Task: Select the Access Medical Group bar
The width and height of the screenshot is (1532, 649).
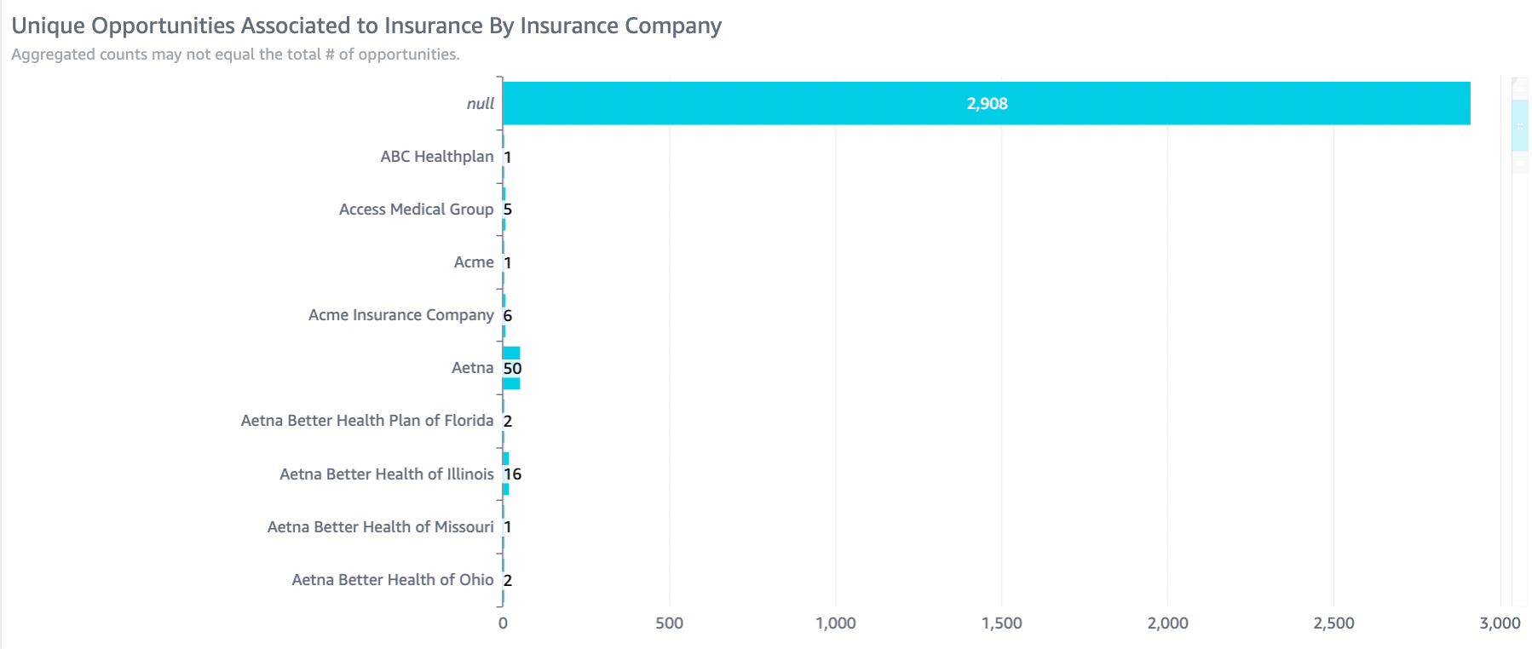Action: pyautogui.click(x=504, y=194)
